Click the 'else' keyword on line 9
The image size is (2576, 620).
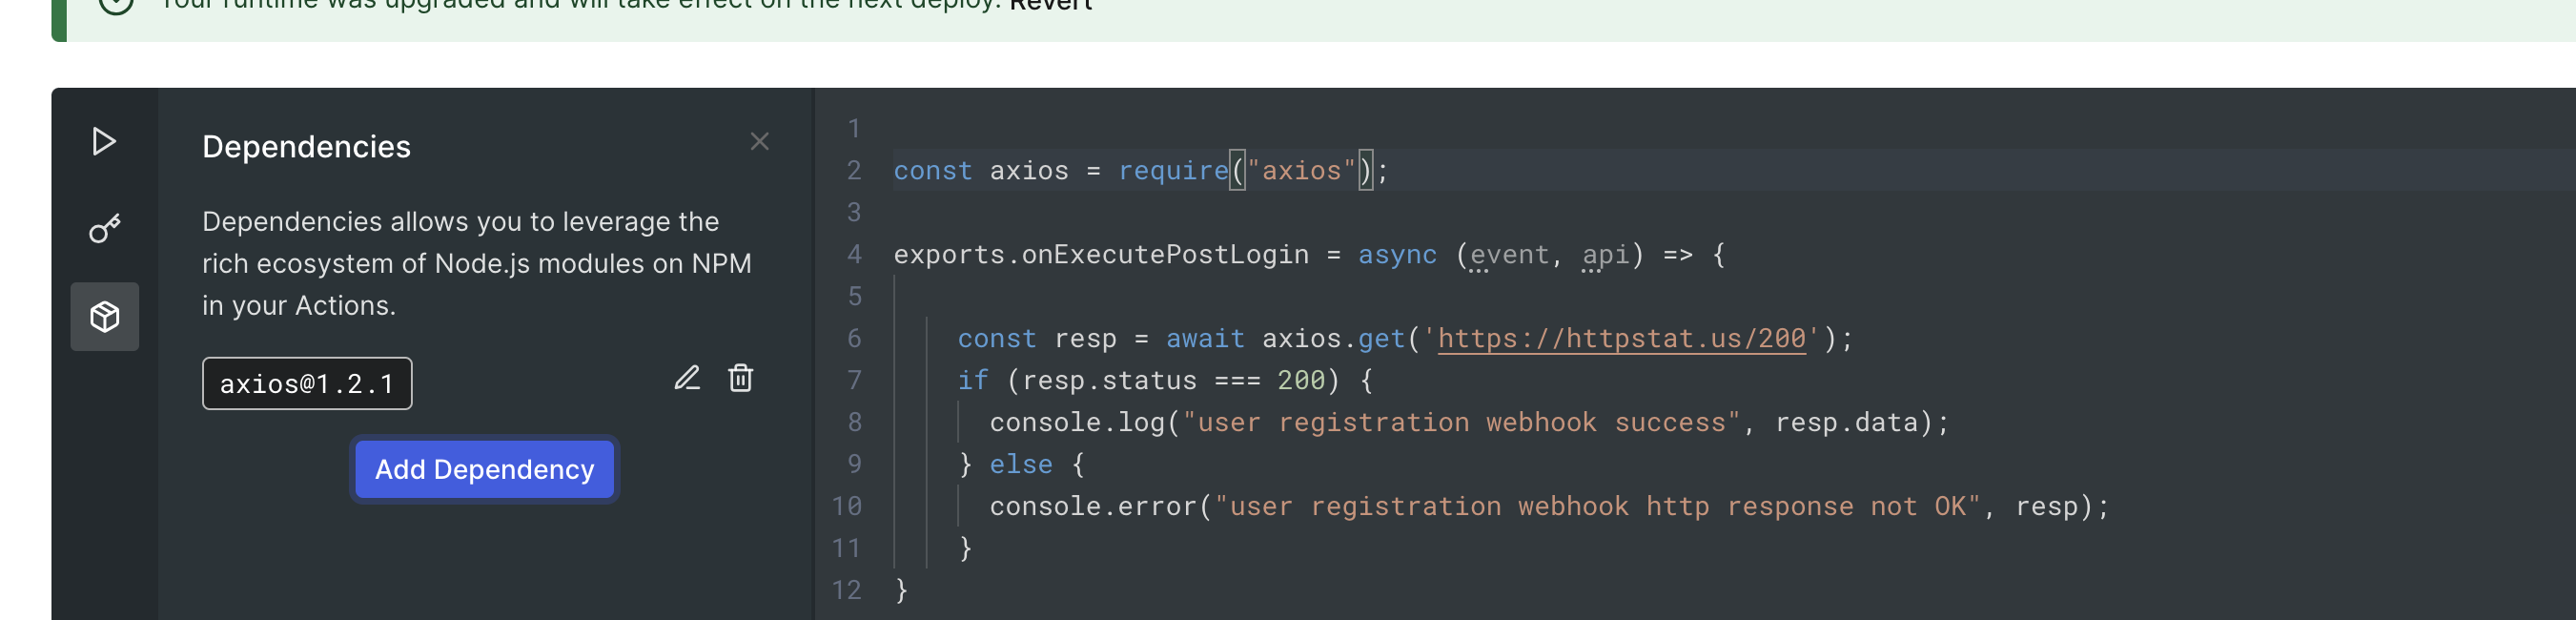1020,464
